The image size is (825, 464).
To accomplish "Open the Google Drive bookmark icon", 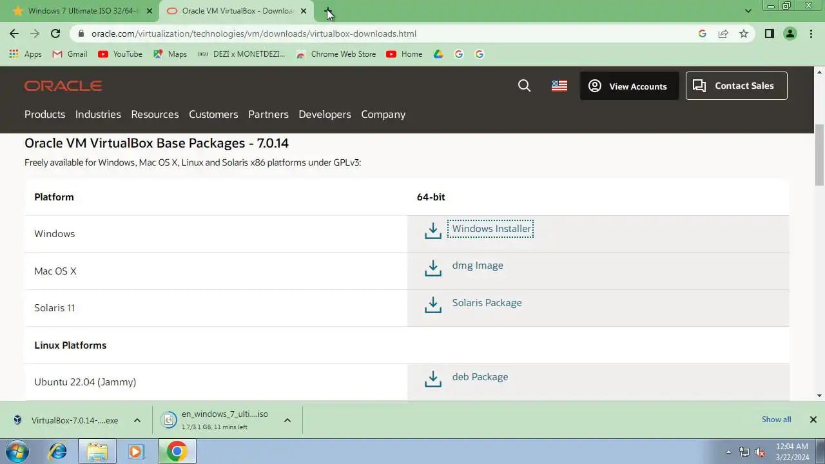I will (x=438, y=54).
